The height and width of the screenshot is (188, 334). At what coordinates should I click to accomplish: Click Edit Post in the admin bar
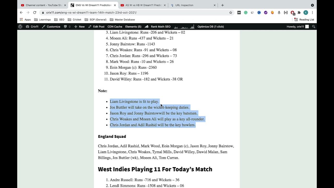pyautogui.click(x=96, y=27)
